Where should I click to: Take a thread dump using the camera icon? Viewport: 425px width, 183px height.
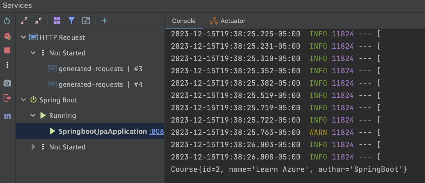(x=7, y=83)
